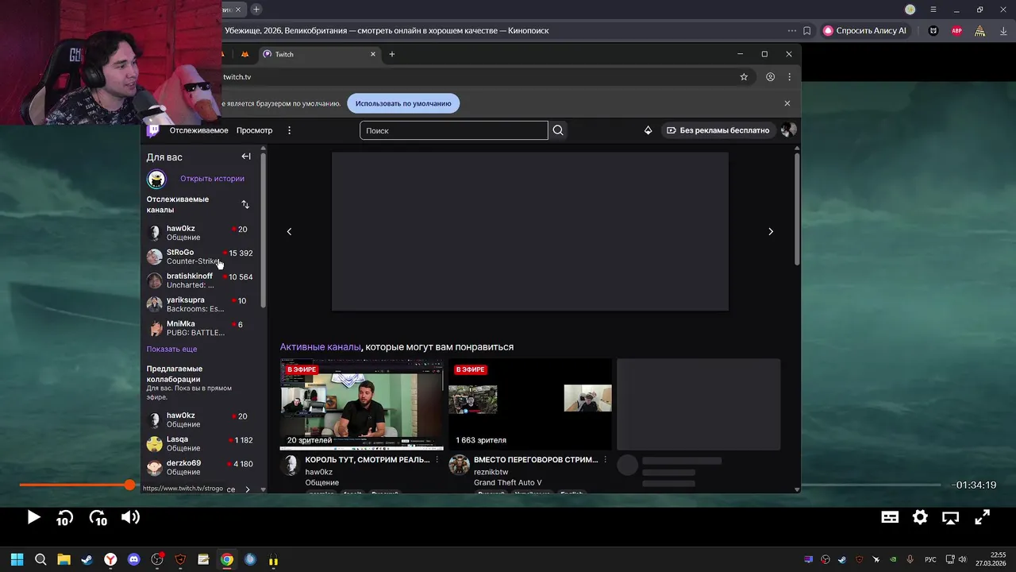Click the tower extension icon in Yandex Browser

pyautogui.click(x=980, y=31)
